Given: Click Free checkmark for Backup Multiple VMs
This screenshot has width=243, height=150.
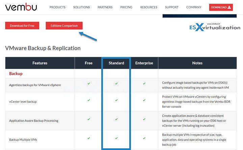Looking at the screenshot, I should tap(89, 138).
